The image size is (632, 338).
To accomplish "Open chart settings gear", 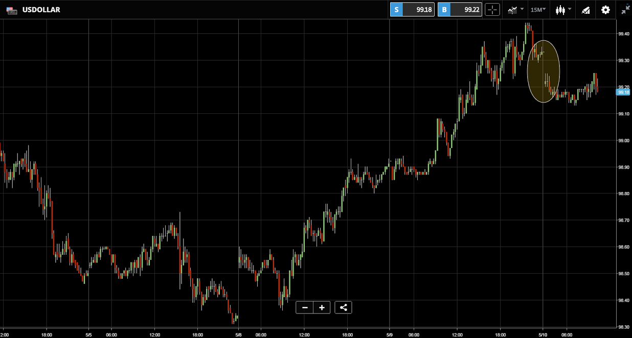I will tap(605, 10).
